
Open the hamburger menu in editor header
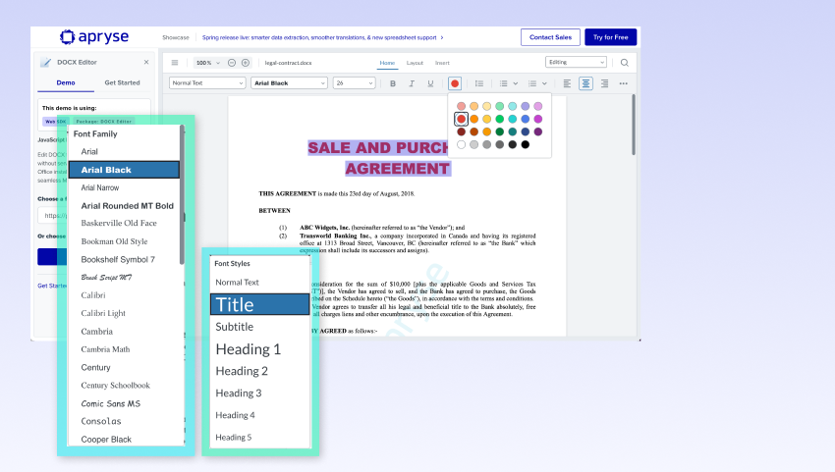tap(175, 63)
